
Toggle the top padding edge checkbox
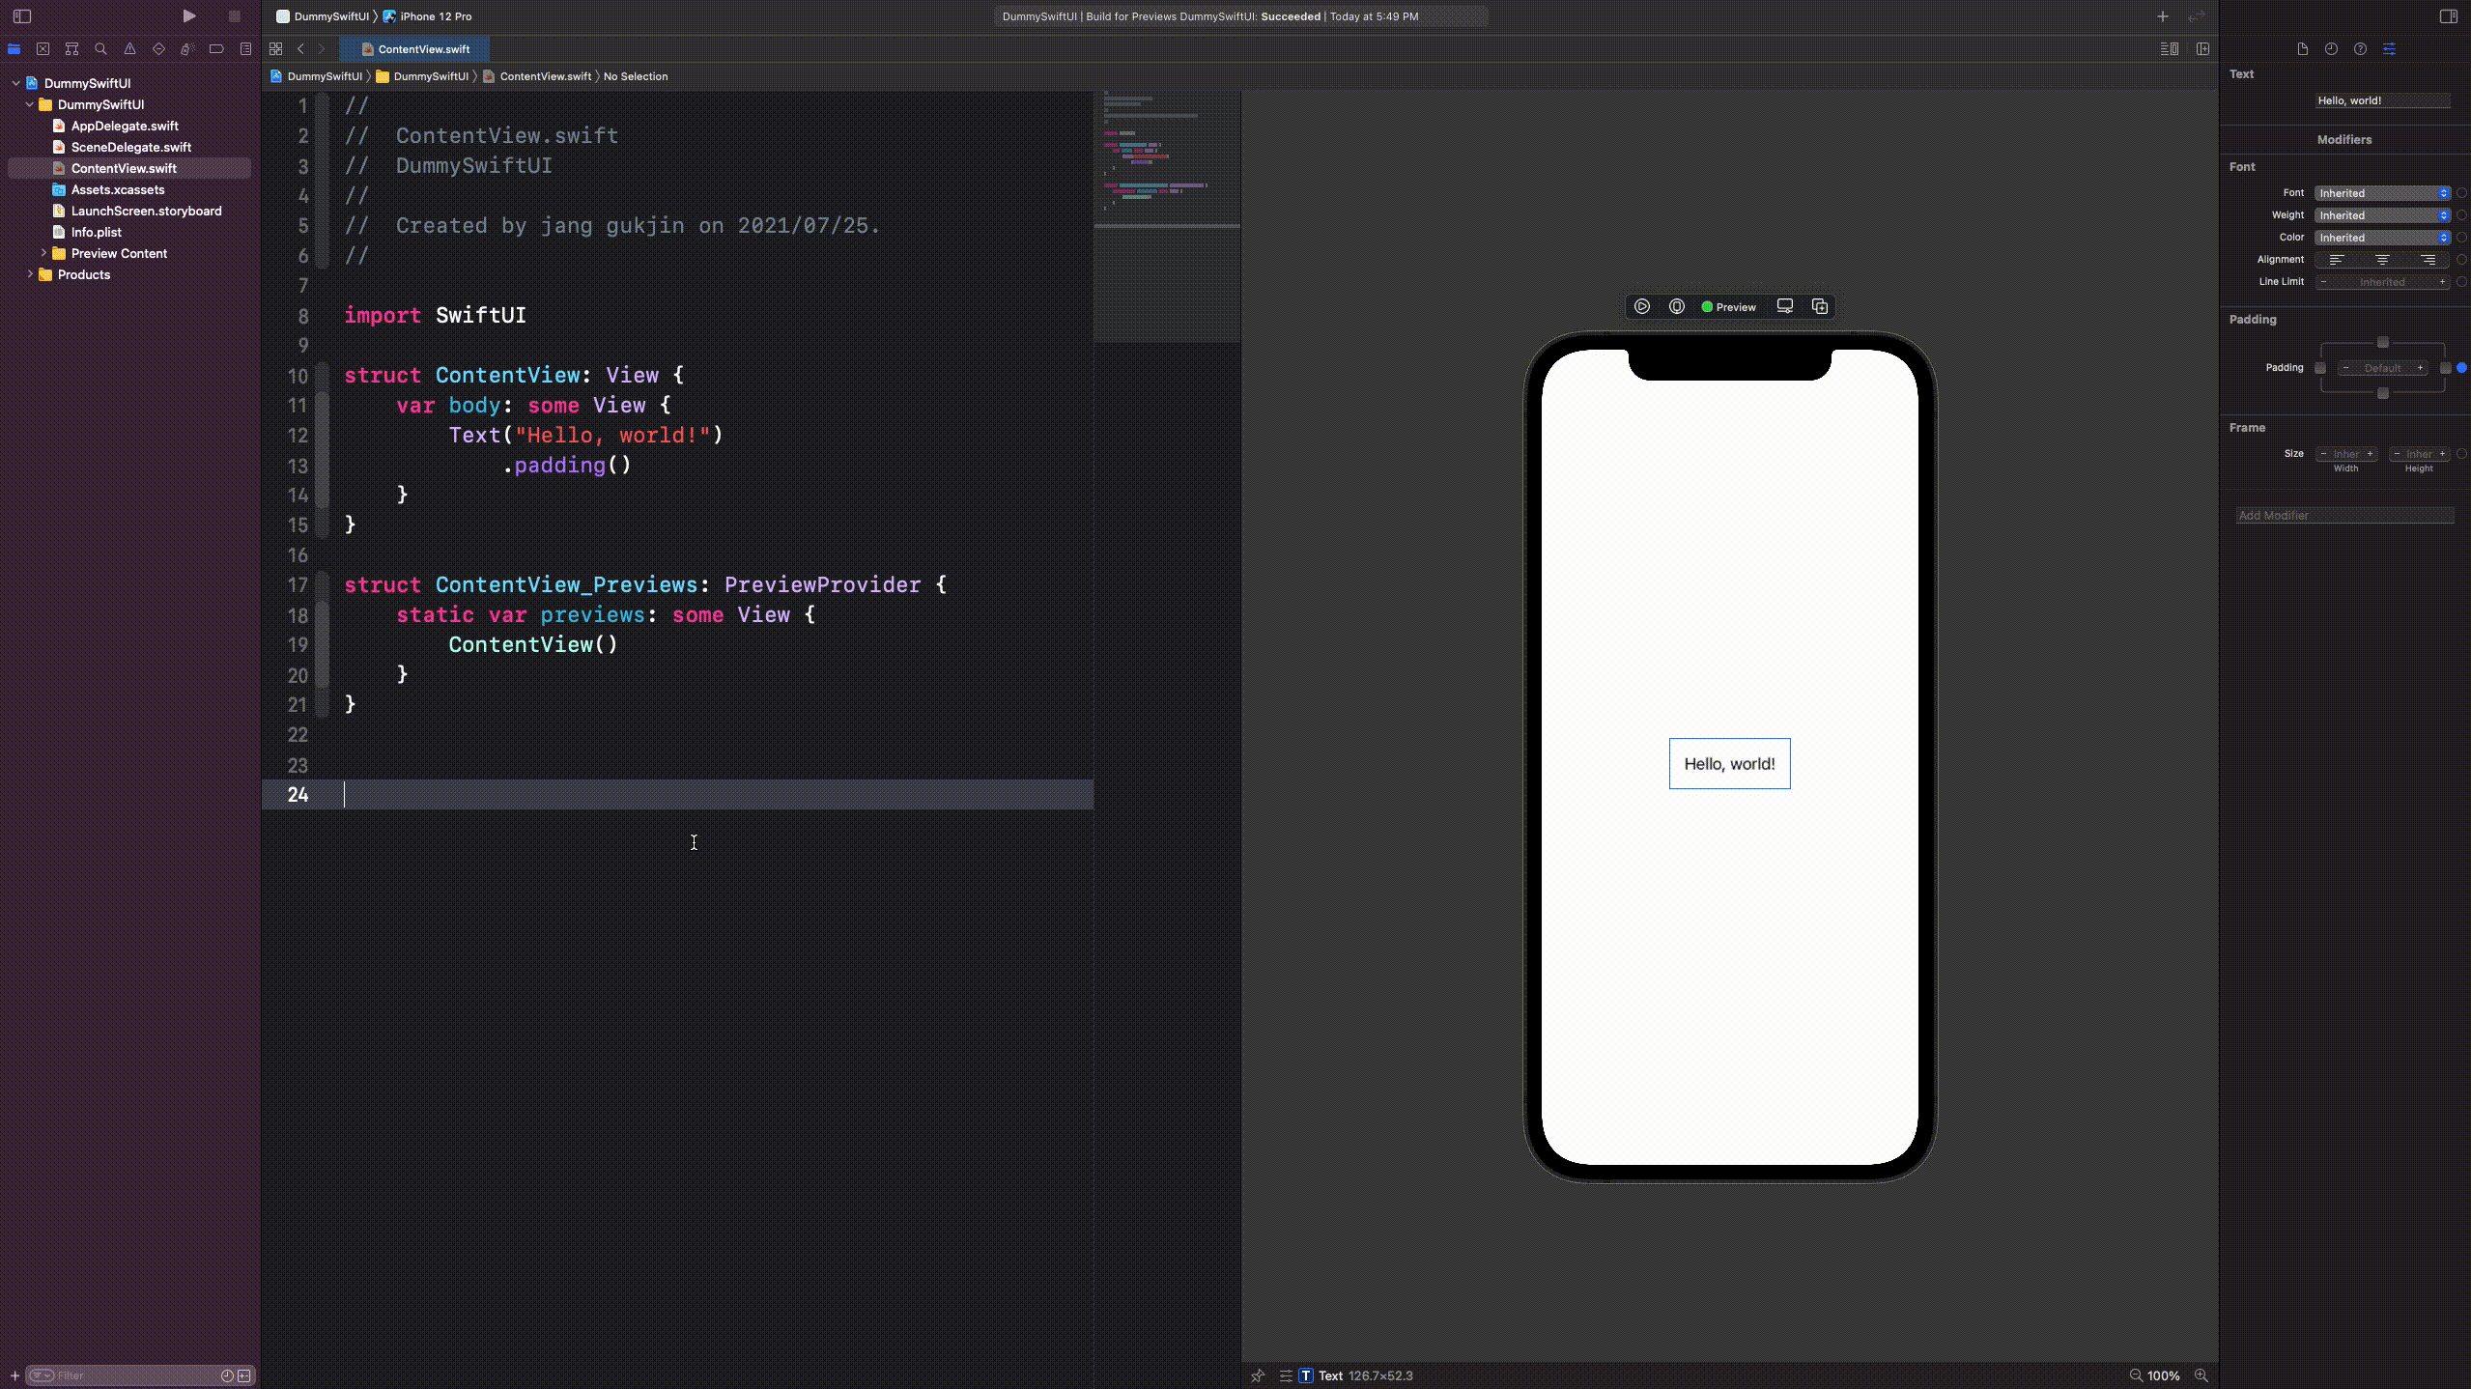2383,343
